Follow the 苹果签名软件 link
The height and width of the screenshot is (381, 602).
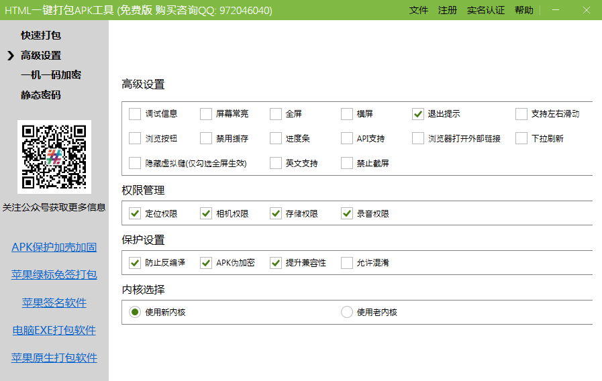click(x=54, y=303)
